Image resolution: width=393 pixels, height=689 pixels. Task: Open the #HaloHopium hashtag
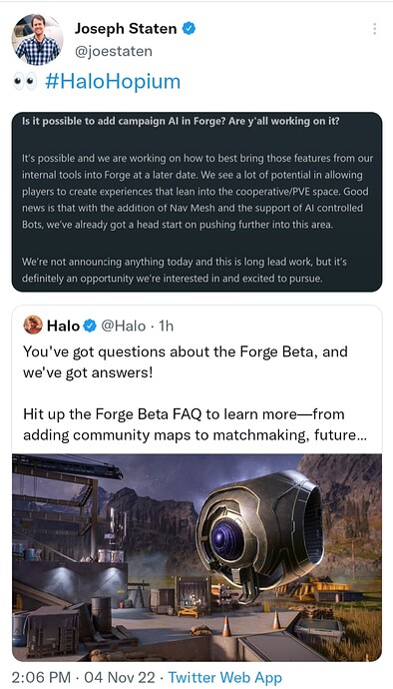pyautogui.click(x=113, y=82)
